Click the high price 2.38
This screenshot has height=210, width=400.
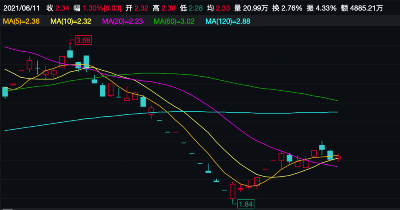pos(169,8)
